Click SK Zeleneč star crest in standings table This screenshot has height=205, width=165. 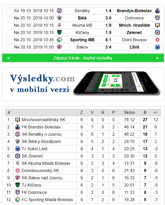pos(18,156)
